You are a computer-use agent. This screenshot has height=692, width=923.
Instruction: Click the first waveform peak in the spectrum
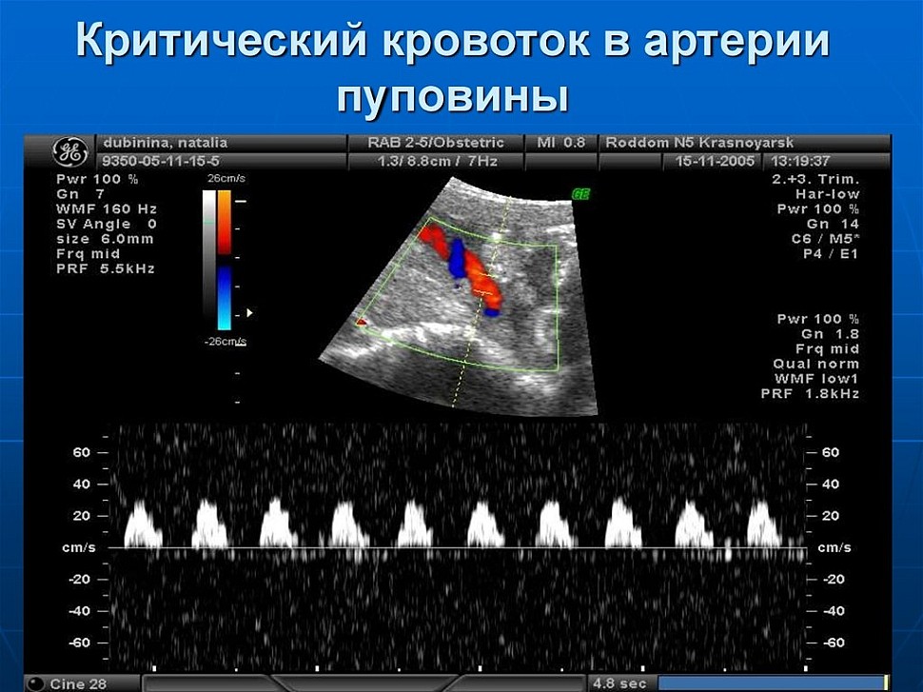[140, 522]
